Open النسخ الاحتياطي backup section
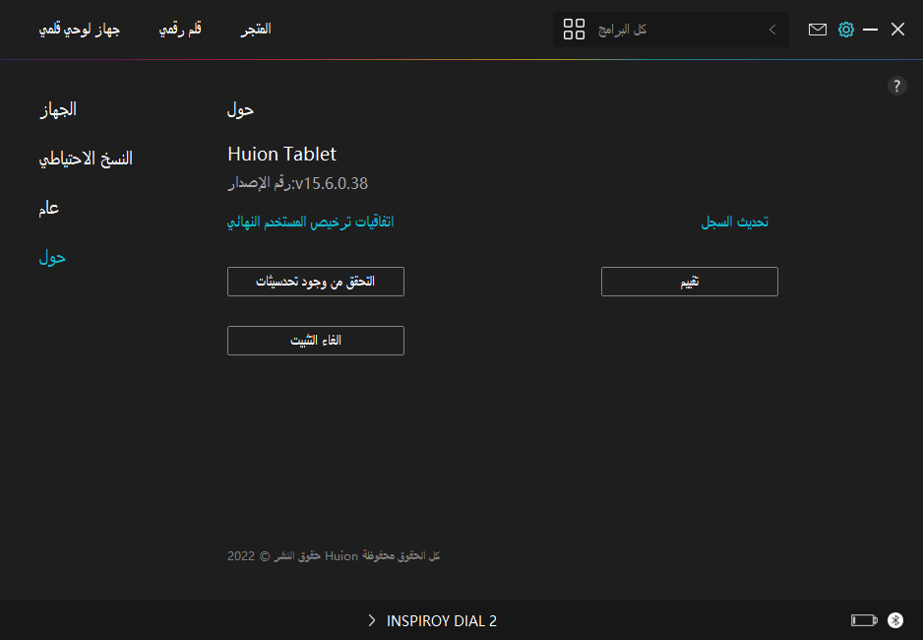 coord(86,159)
